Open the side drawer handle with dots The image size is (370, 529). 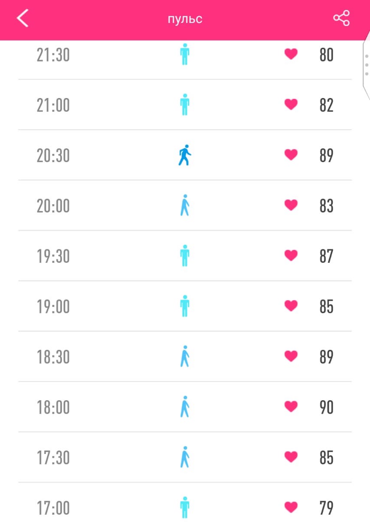tap(366, 65)
